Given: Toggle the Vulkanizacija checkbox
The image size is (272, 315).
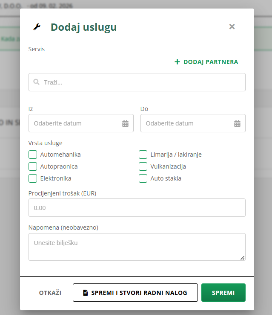Looking at the screenshot, I should click(143, 166).
